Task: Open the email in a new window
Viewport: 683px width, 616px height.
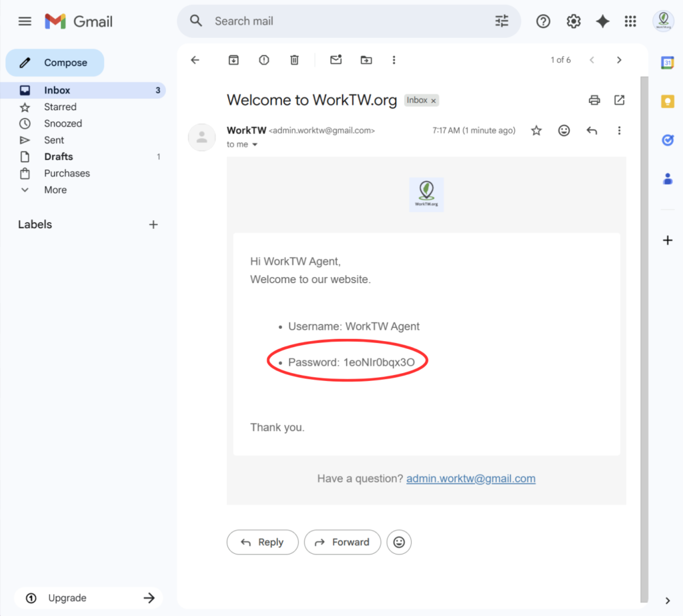Action: point(620,100)
